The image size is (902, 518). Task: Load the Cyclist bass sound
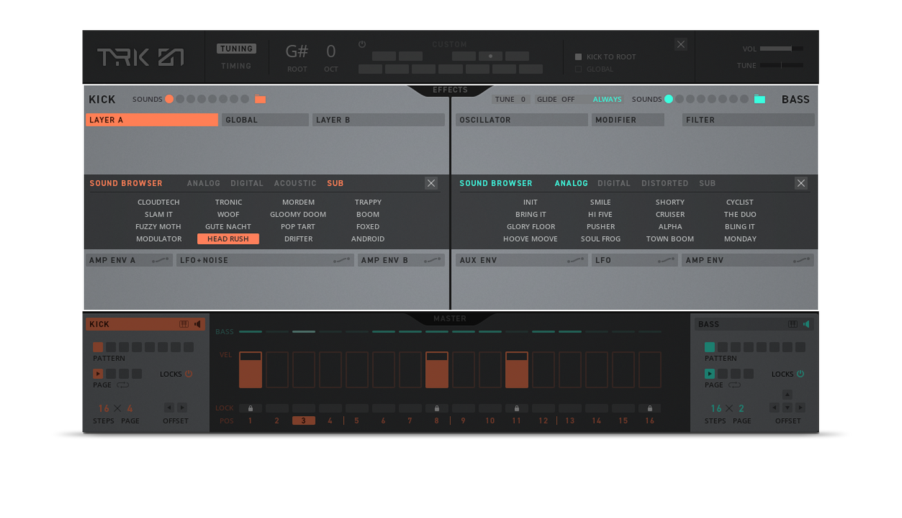740,202
